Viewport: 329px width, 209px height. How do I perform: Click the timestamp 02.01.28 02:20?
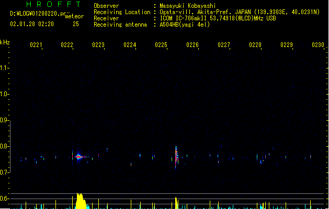pos(32,24)
